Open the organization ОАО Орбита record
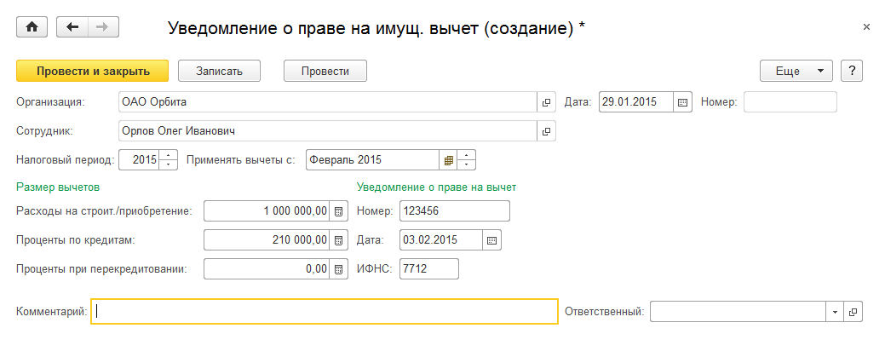 coord(546,102)
